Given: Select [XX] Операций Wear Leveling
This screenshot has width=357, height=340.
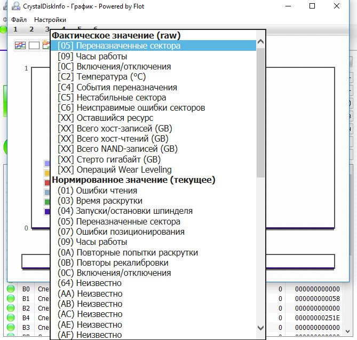Looking at the screenshot, I should tap(153, 169).
